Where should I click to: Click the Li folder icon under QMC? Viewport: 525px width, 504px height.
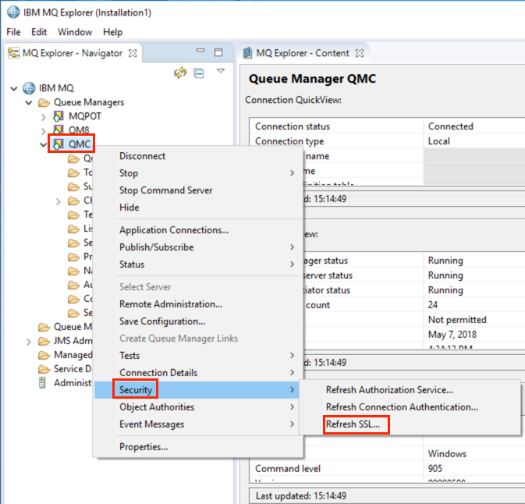(73, 229)
